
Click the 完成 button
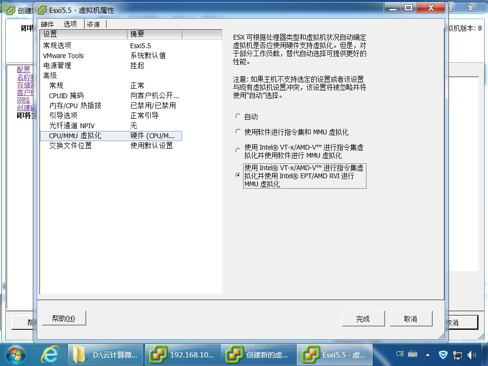pos(363,319)
